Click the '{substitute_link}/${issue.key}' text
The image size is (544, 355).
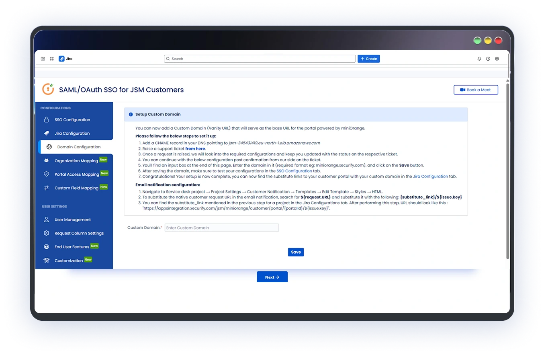pos(431,197)
